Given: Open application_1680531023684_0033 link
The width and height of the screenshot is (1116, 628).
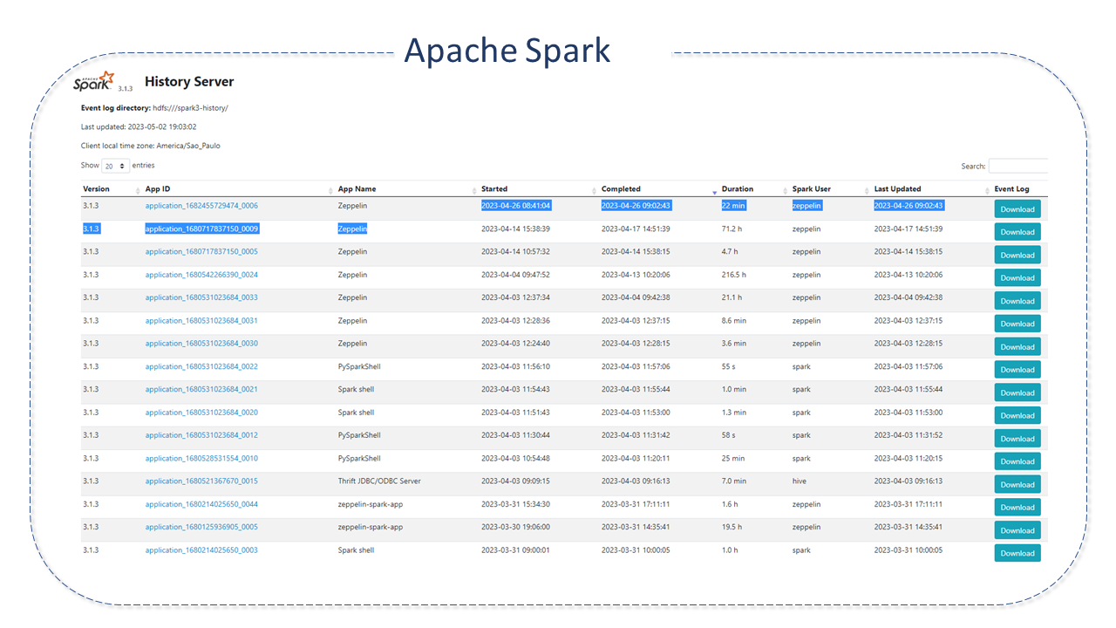Looking at the screenshot, I should coord(201,297).
